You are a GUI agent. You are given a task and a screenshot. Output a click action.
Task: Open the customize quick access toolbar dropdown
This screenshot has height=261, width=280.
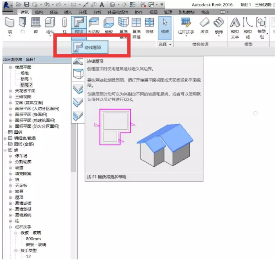click(x=162, y=4)
